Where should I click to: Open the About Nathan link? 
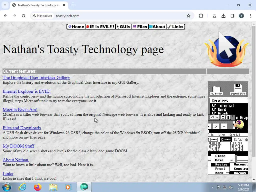(16, 160)
